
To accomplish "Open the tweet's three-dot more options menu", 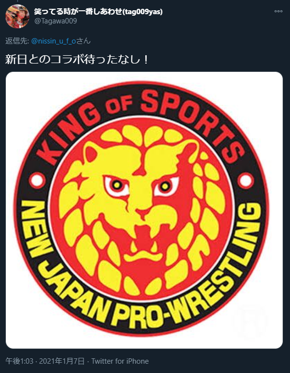I will tap(278, 11).
